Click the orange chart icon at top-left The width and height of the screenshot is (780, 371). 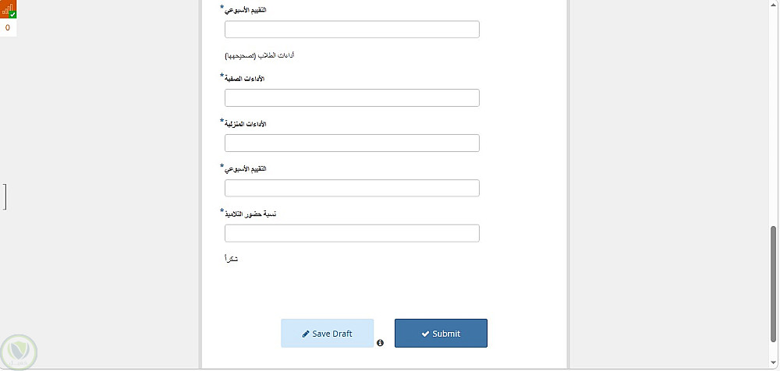8,9
